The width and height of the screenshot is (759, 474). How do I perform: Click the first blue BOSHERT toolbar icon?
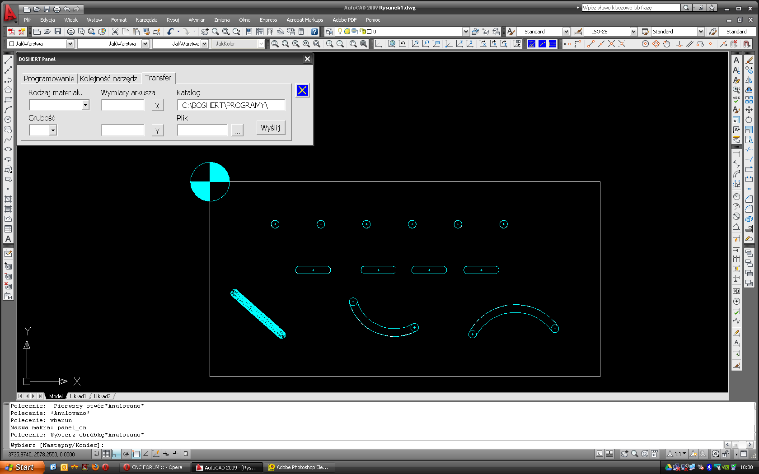(532, 44)
